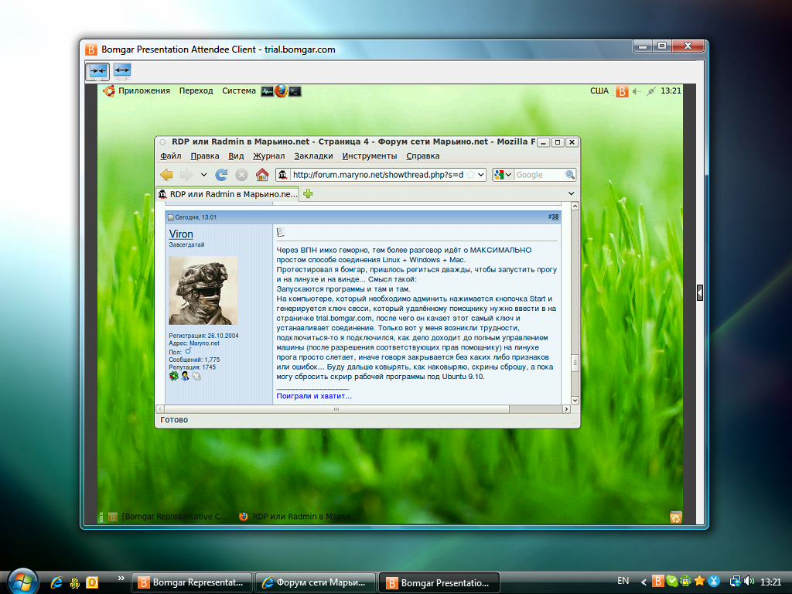Select the RDP или Radmin browser tab

tap(228, 194)
